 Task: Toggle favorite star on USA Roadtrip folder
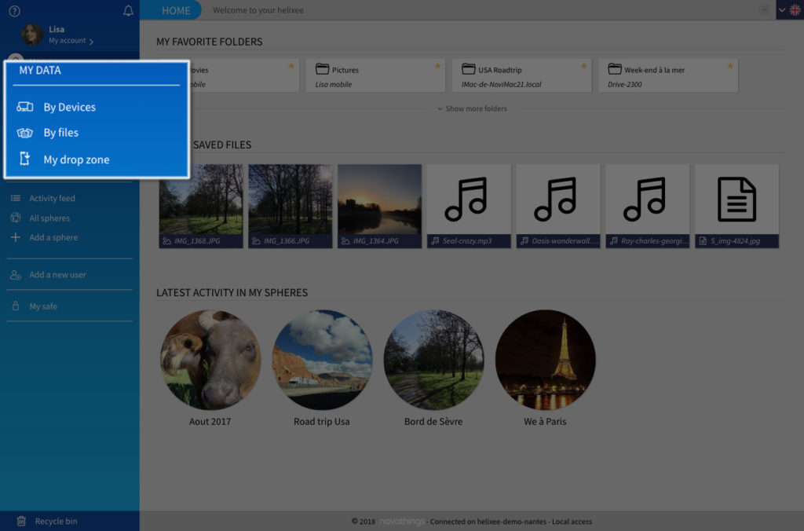click(x=583, y=66)
